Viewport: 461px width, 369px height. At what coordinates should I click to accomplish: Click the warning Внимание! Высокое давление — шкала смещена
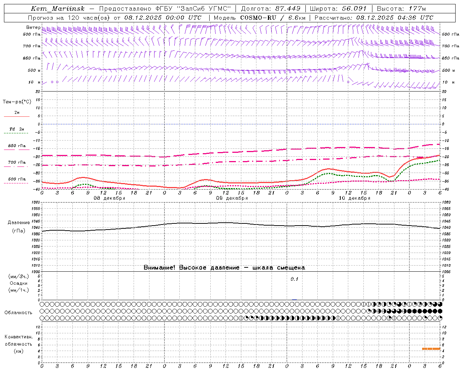click(224, 268)
